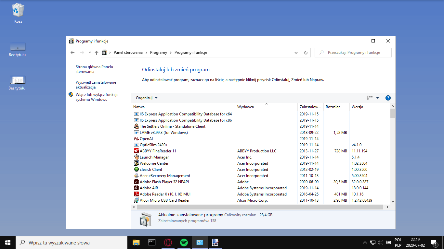Sort list by Rozmiar column header
444x249 pixels.
pos(336,107)
